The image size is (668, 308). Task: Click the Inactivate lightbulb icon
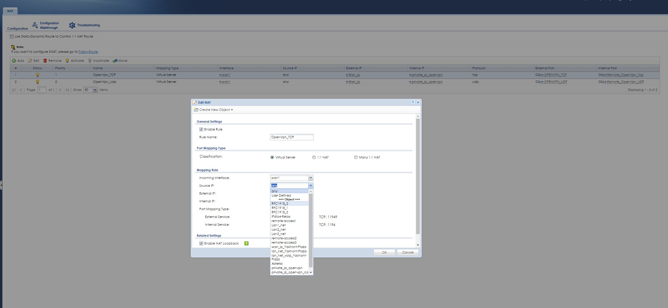pos(90,61)
